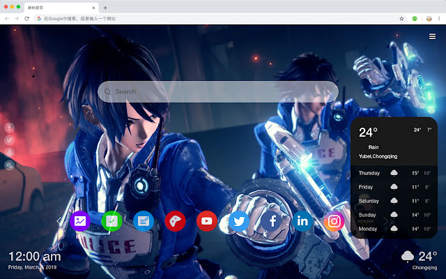Select the Monday forecast row
Image resolution: width=446 pixels, height=279 pixels.
tap(394, 229)
